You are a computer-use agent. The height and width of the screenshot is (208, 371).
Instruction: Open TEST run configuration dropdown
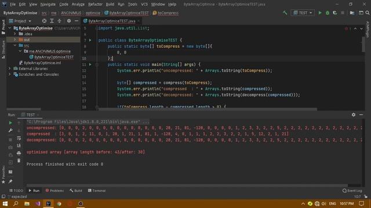(x=303, y=13)
